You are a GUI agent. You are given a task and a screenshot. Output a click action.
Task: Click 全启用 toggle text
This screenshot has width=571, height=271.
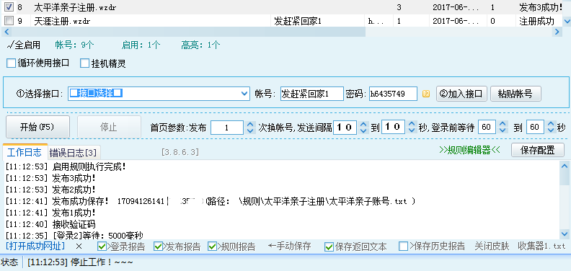[24, 45]
